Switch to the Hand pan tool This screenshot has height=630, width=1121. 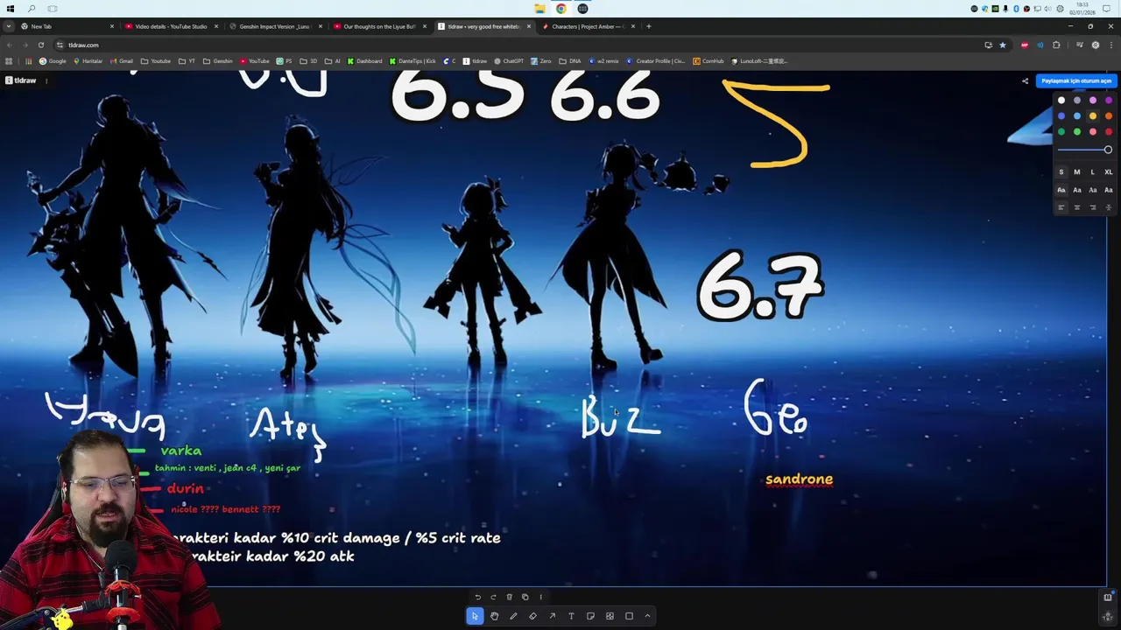494,616
